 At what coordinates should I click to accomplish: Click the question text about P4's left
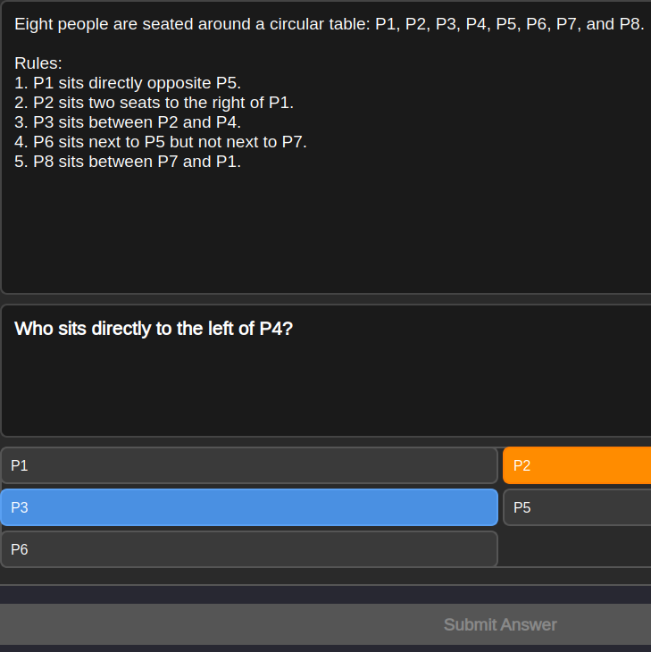click(154, 329)
